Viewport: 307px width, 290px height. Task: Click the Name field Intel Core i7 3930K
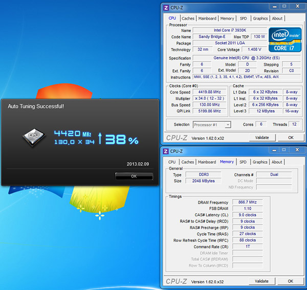pyautogui.click(x=230, y=30)
